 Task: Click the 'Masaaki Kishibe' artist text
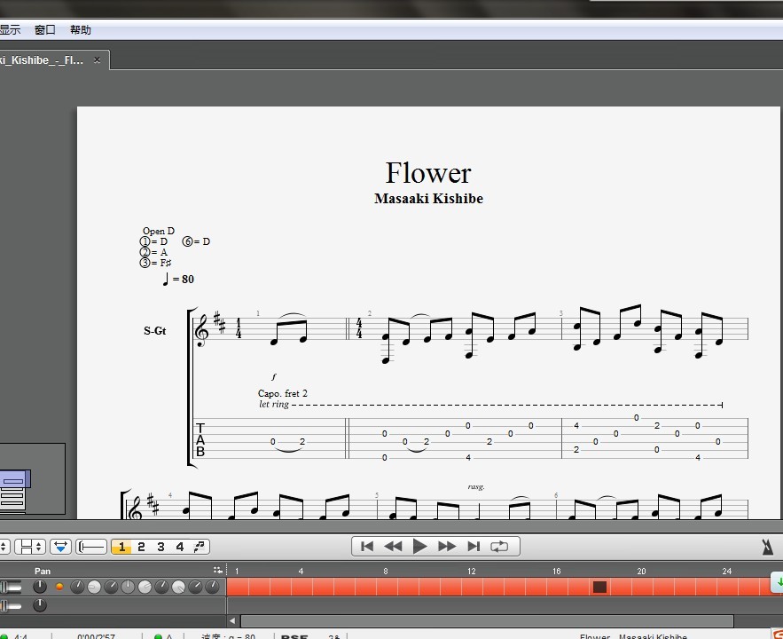coord(428,198)
